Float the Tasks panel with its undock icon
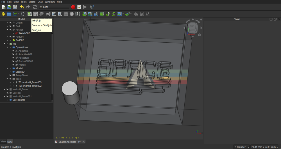This screenshot has width=281, height=149. click(x=275, y=19)
